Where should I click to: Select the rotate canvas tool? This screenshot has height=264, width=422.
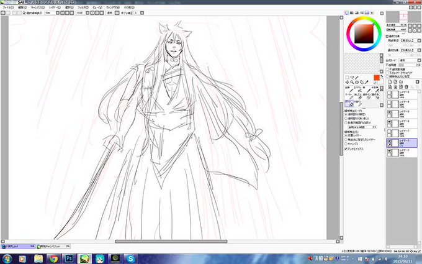[357, 82]
